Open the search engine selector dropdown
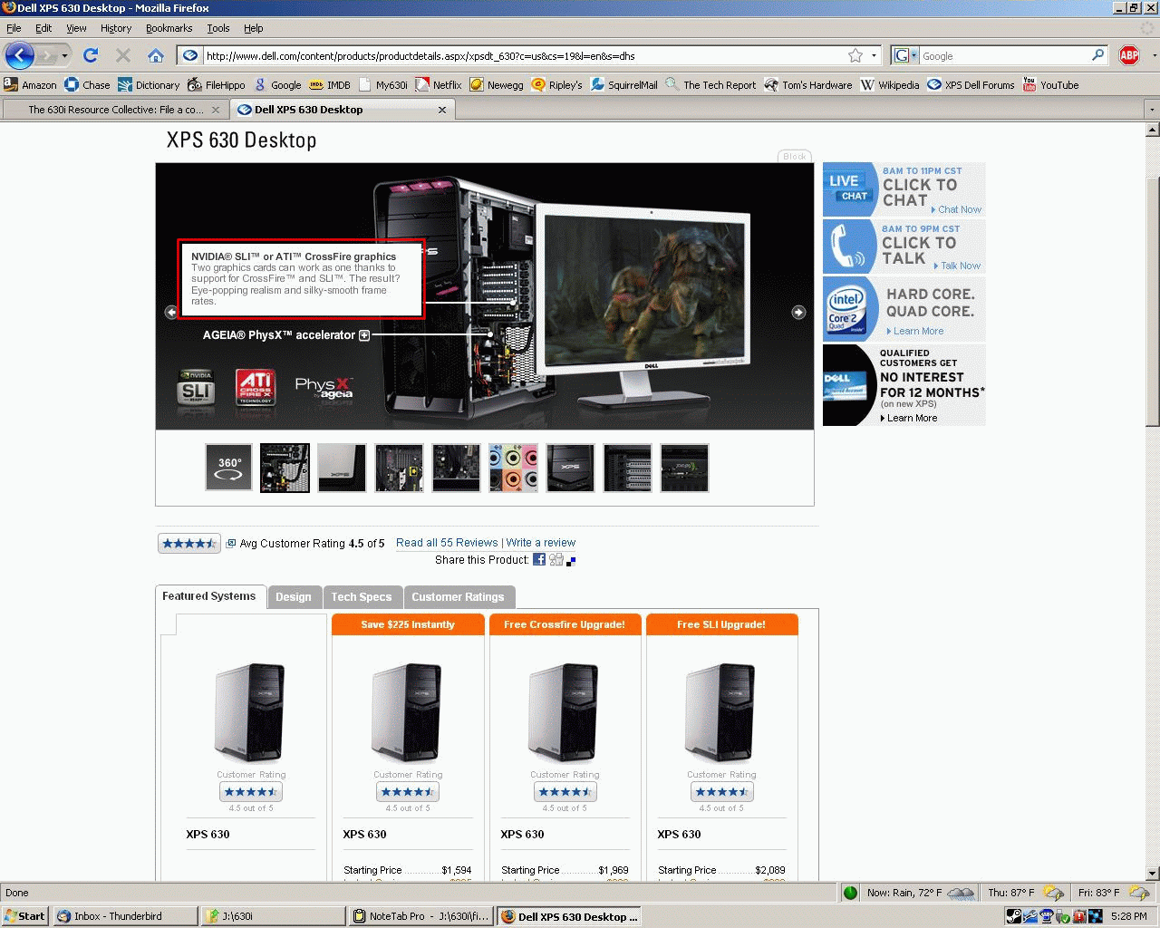 (x=905, y=55)
